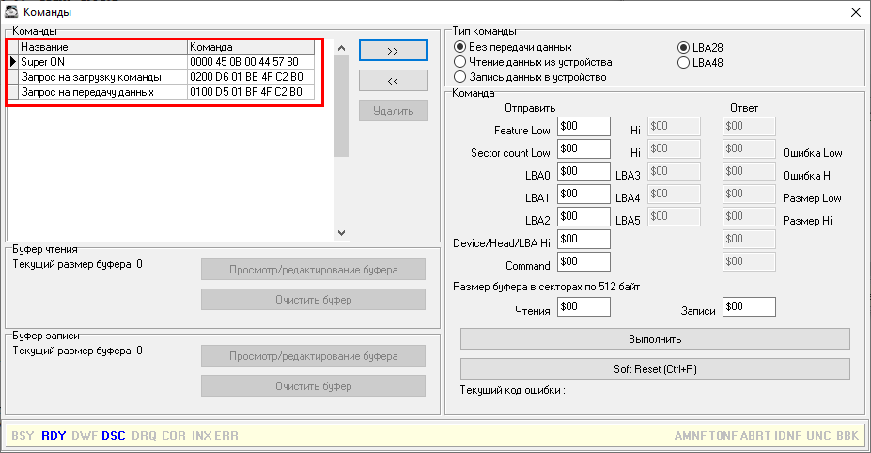
Task: Click the << transfer command button
Action: click(393, 81)
